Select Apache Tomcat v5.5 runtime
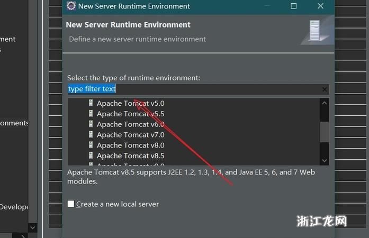 (x=131, y=114)
